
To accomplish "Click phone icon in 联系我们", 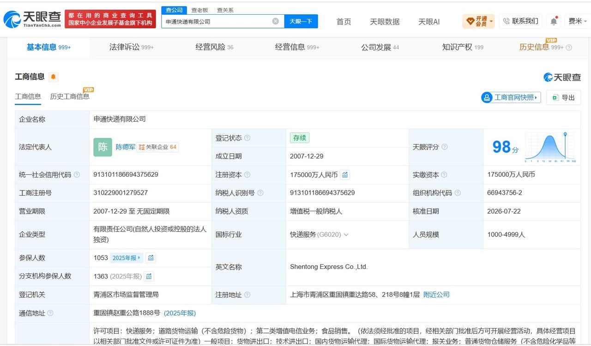I will (506, 21).
